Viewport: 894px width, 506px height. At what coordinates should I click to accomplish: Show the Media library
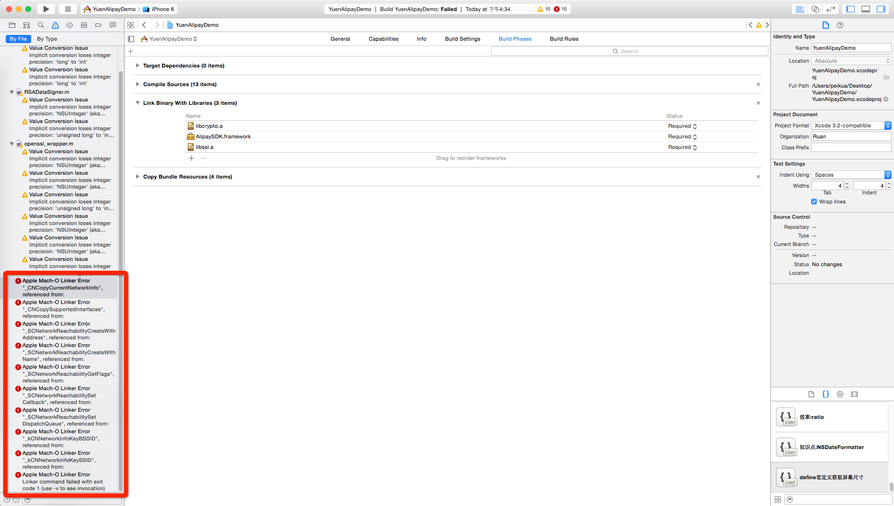point(854,394)
